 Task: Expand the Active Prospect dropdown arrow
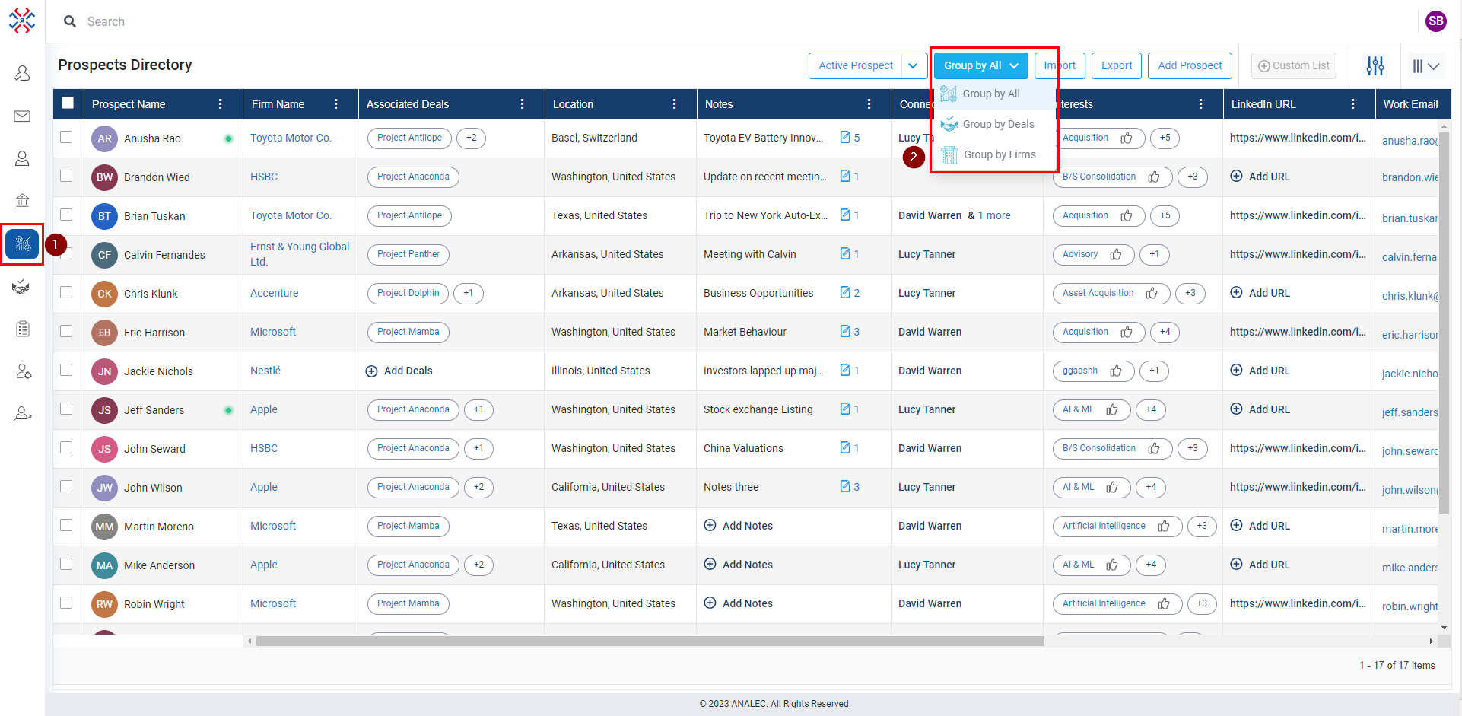coord(914,65)
